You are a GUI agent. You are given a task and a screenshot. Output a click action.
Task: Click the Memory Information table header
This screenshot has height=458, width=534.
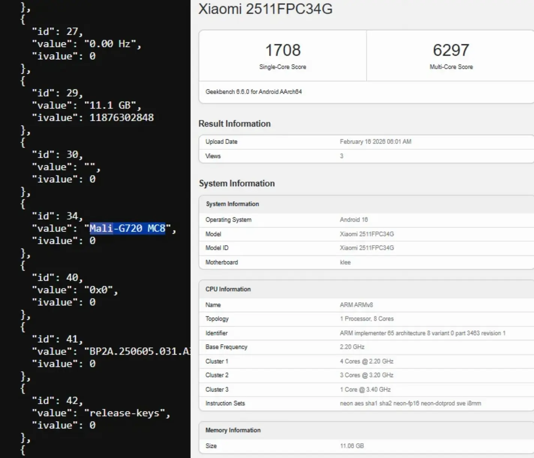233,430
